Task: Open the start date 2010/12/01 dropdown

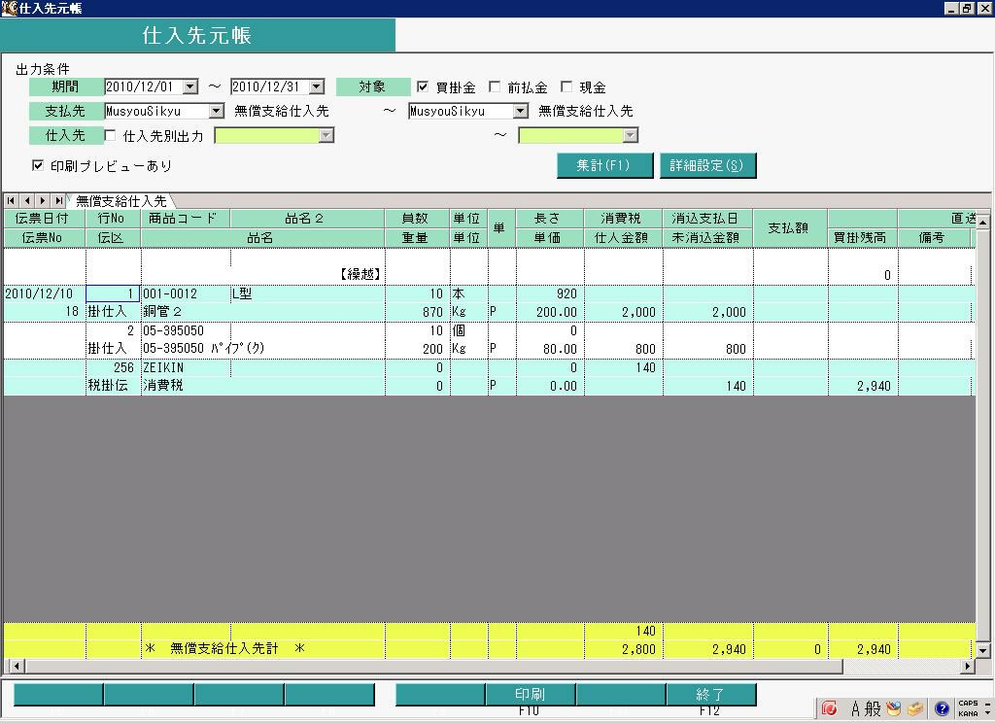Action: click(x=189, y=86)
